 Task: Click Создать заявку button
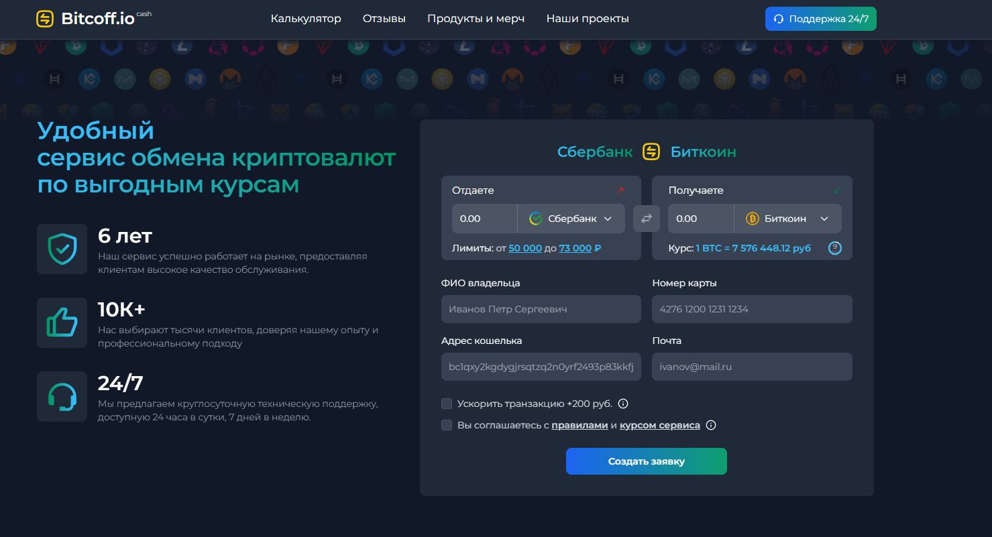(x=647, y=461)
